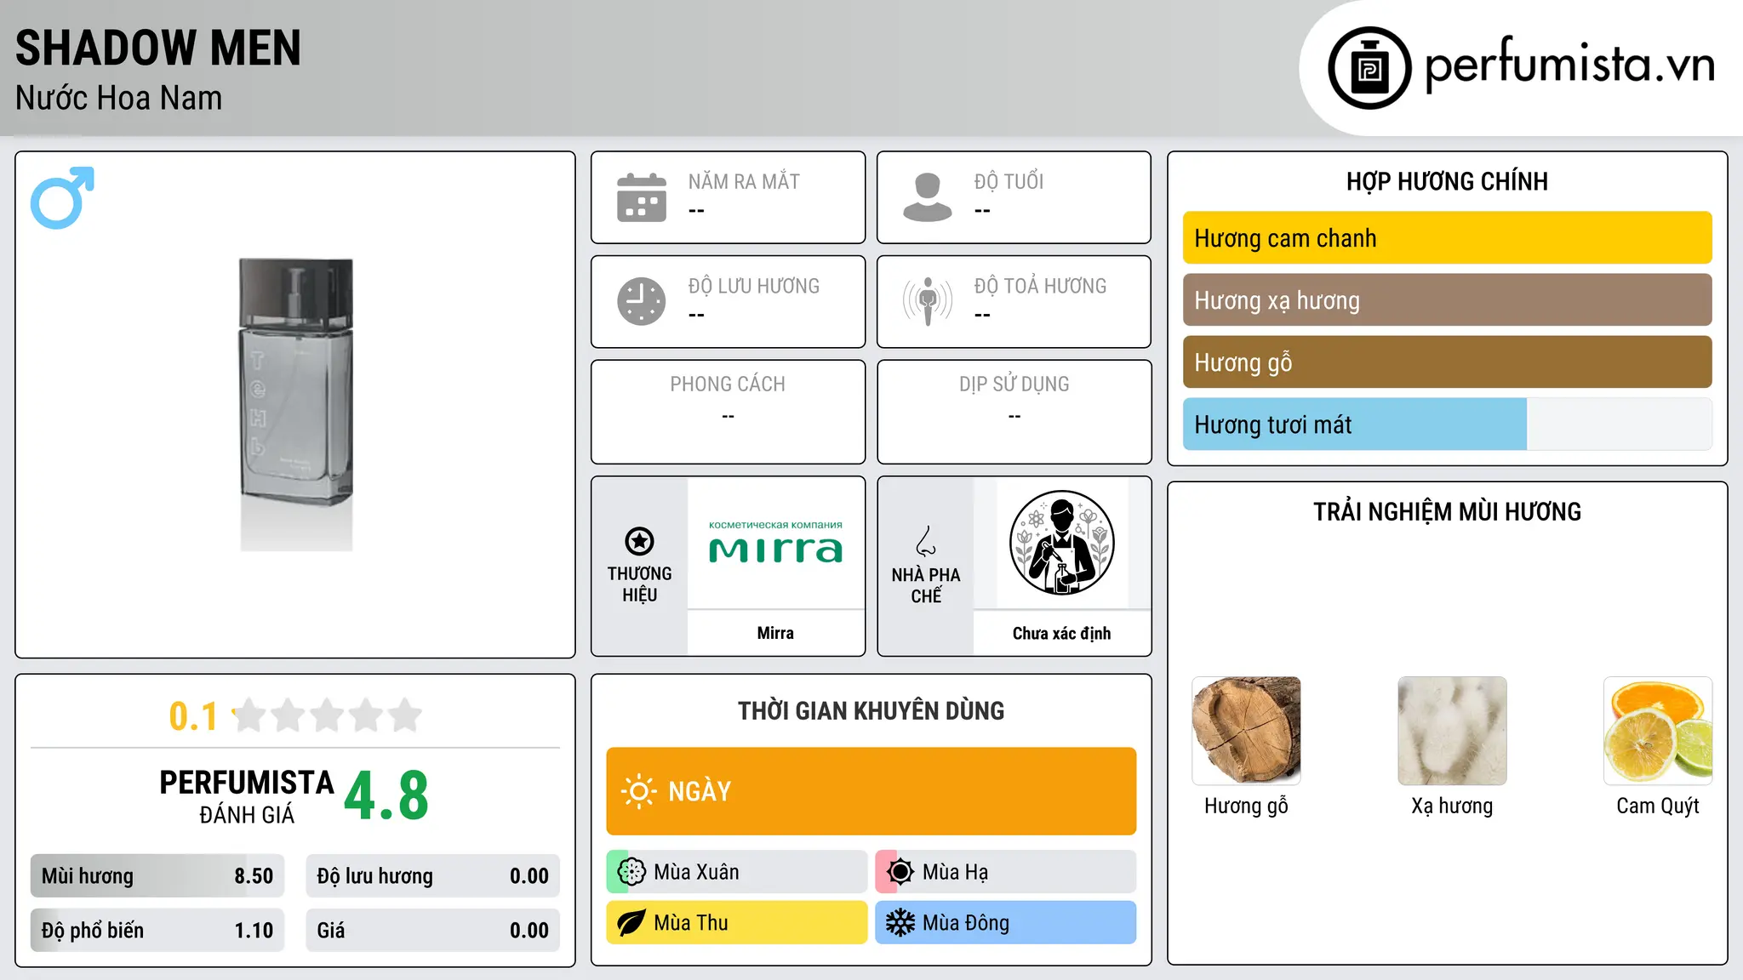Image resolution: width=1743 pixels, height=980 pixels.
Task: Click the gray star rating row
Action: click(328, 715)
